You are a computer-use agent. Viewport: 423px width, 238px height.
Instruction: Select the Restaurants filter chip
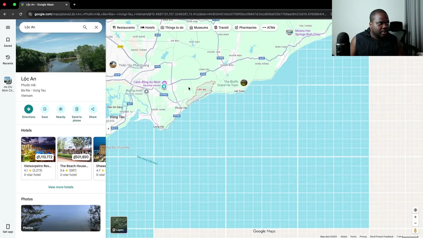pyautogui.click(x=124, y=27)
